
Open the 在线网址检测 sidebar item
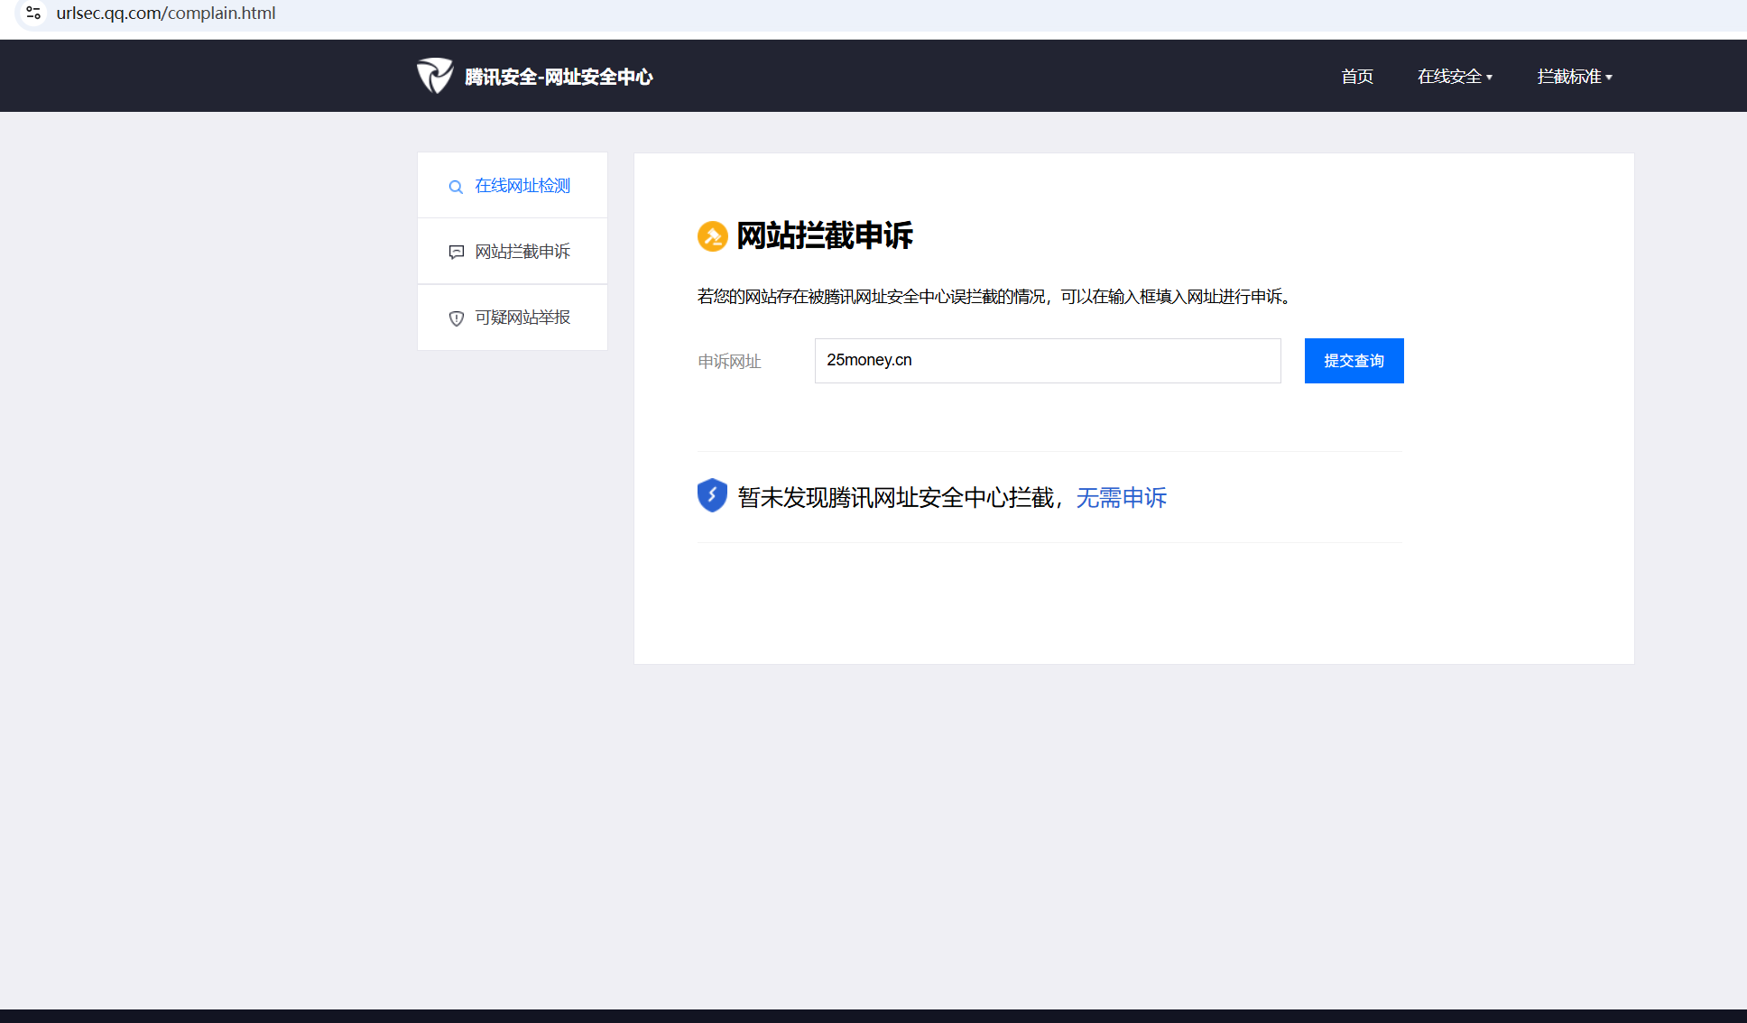pyautogui.click(x=522, y=186)
